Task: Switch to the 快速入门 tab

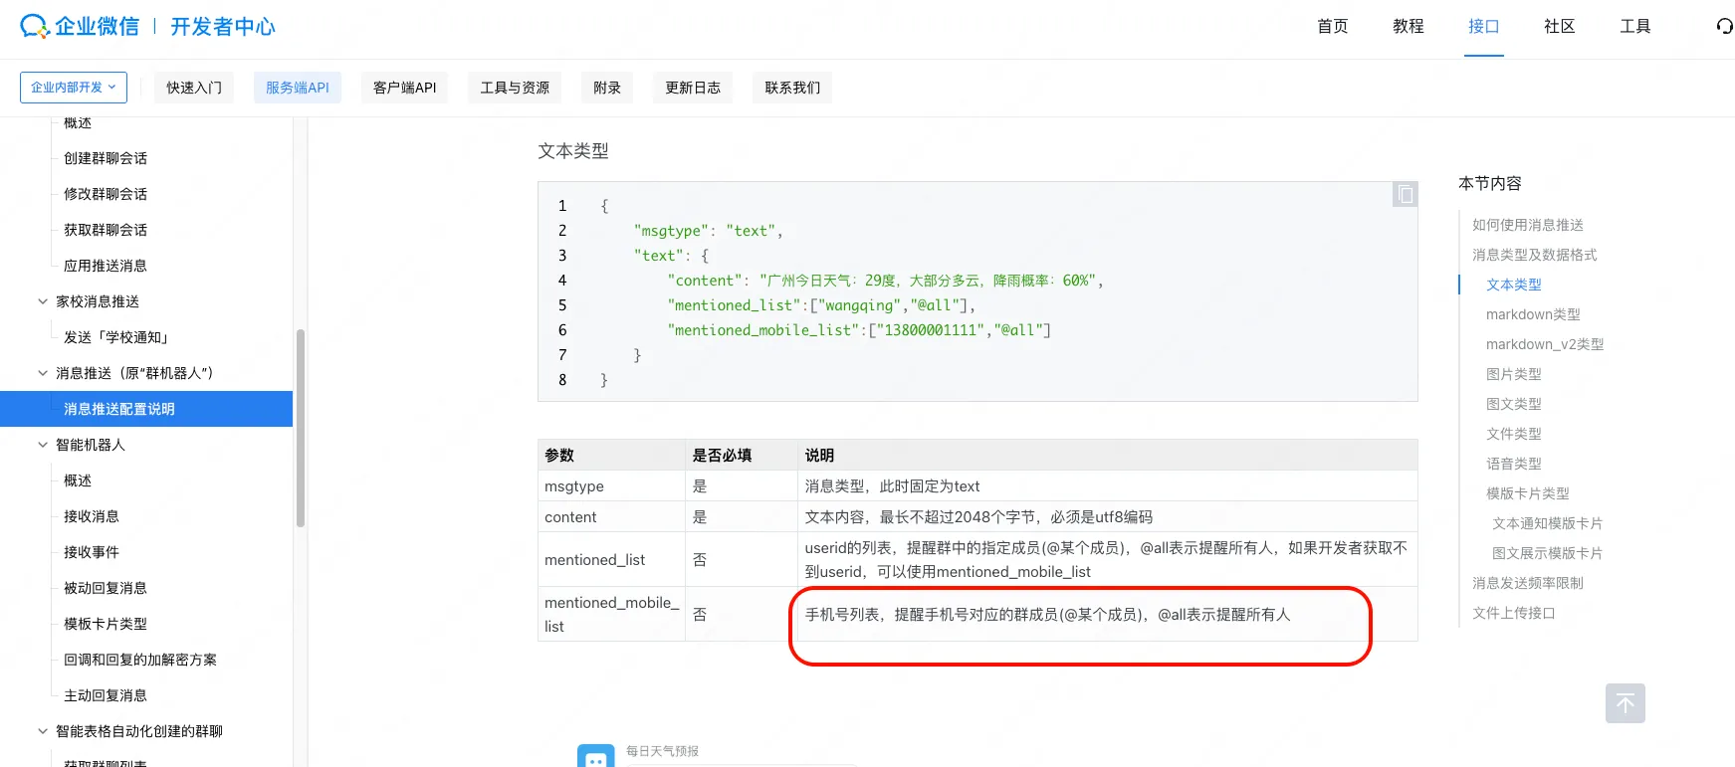Action: 194,88
